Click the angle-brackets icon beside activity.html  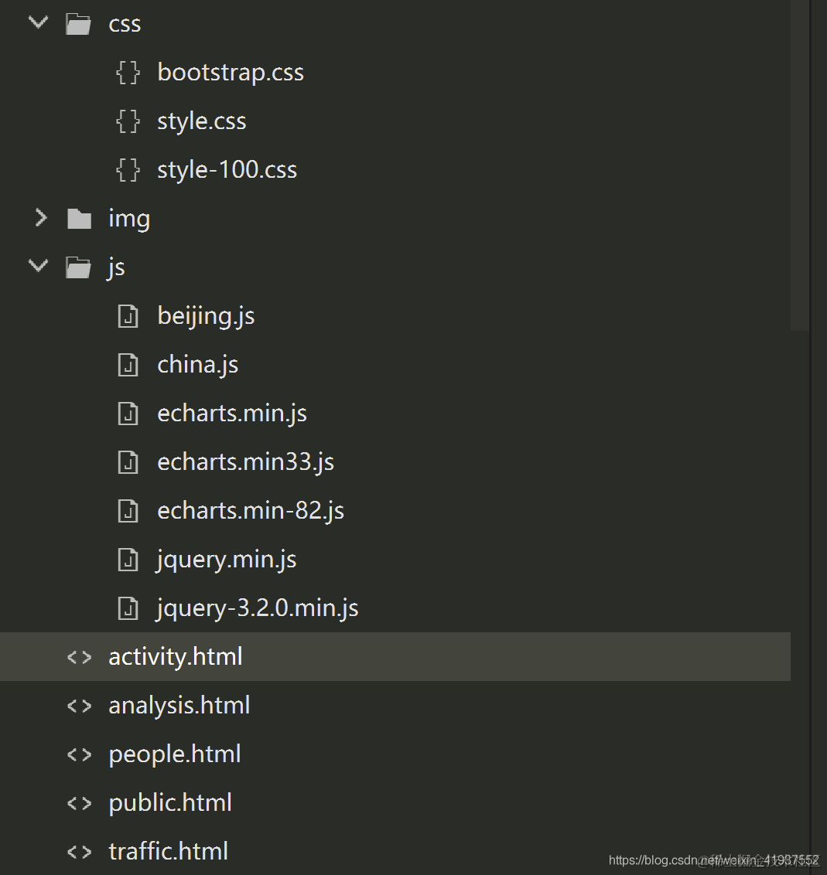coord(79,657)
